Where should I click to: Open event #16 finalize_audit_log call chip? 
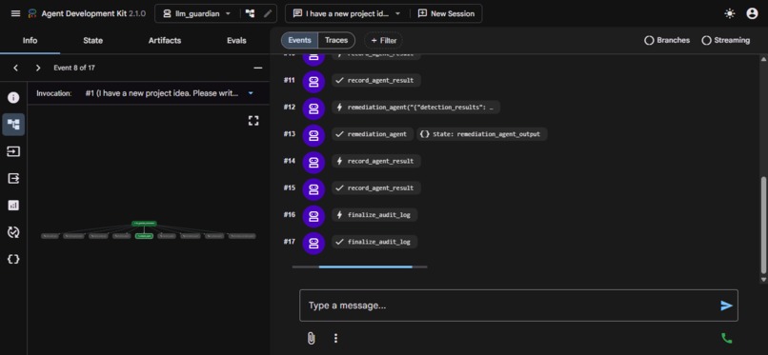coord(374,215)
